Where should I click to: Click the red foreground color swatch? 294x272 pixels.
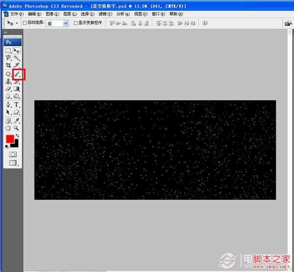(10, 139)
